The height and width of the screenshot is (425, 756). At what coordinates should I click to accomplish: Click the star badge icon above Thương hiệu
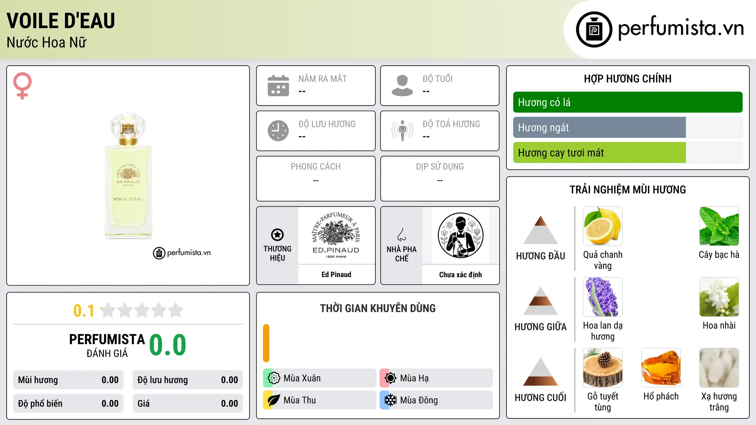[x=277, y=235]
